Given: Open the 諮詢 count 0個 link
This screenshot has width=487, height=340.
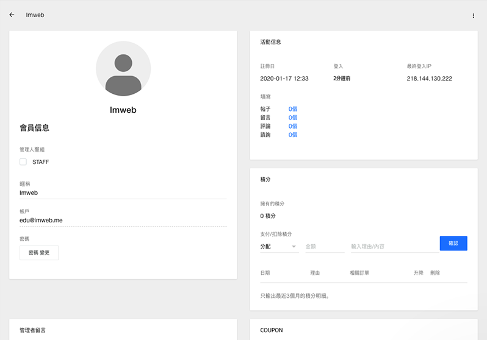Looking at the screenshot, I should [x=293, y=135].
